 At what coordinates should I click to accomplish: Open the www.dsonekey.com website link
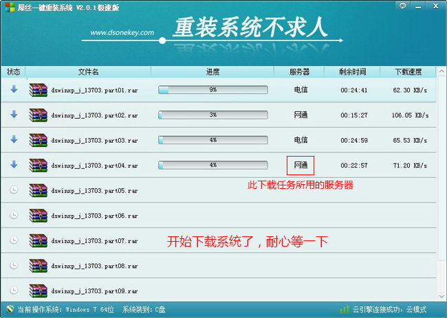click(122, 32)
